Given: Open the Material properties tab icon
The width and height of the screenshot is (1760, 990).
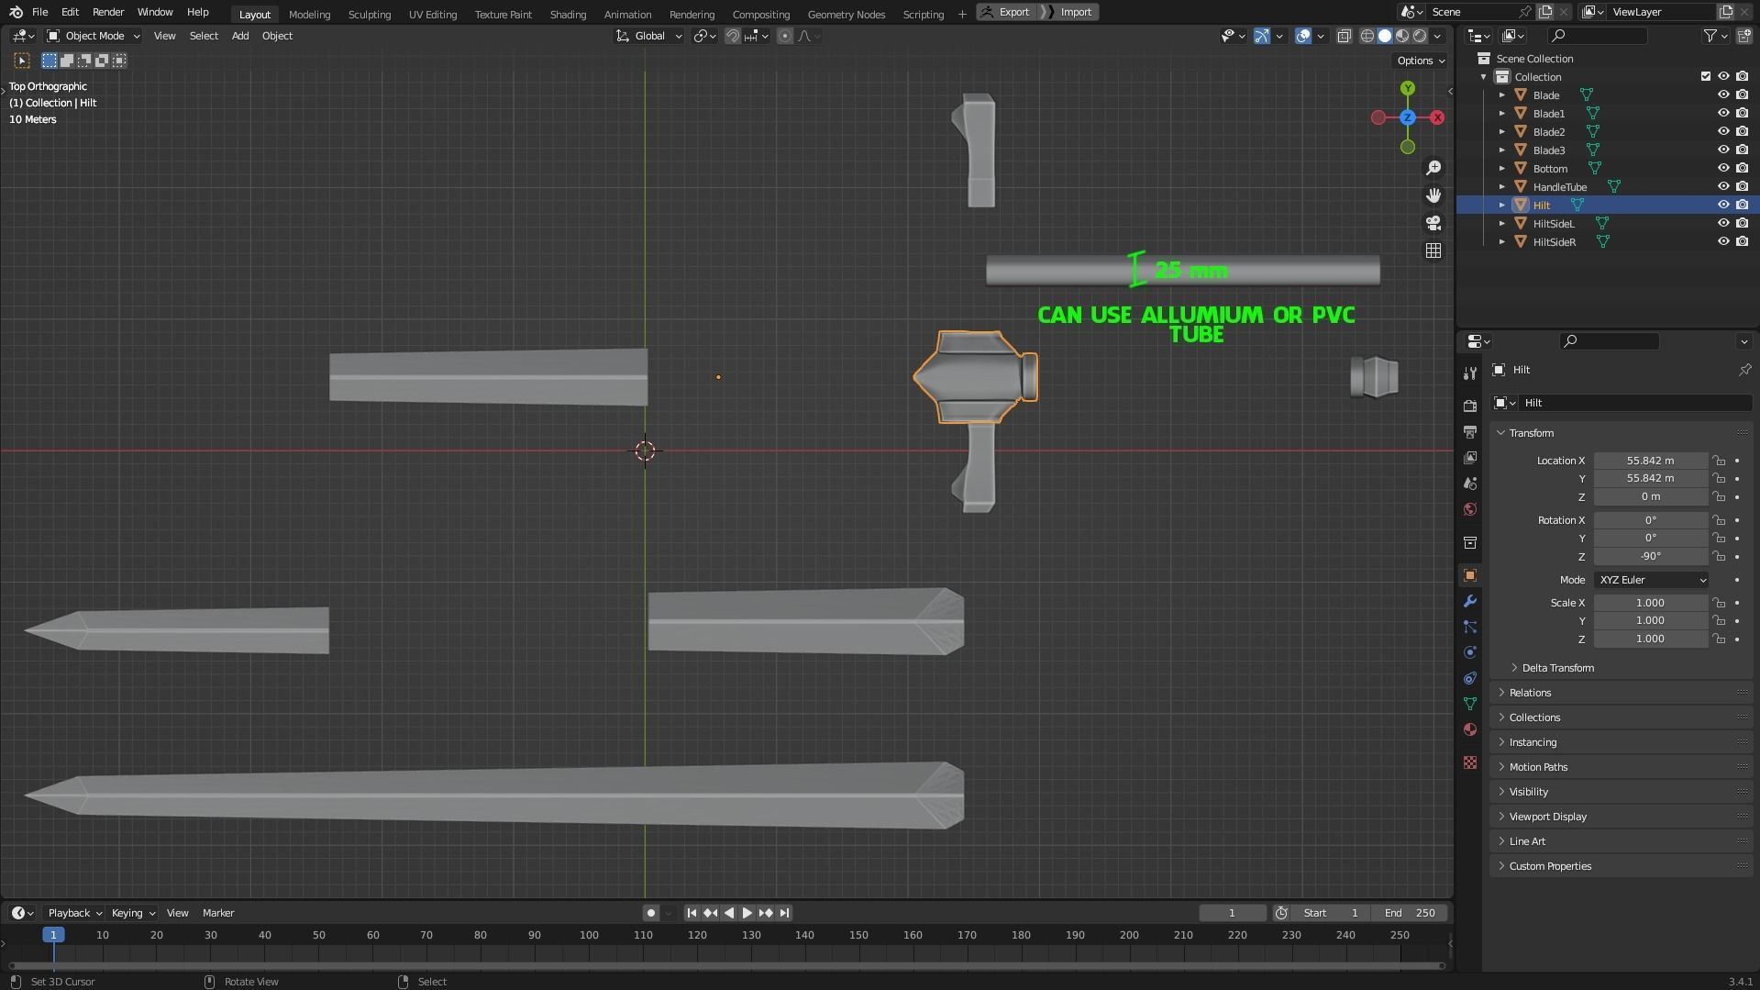Looking at the screenshot, I should pyautogui.click(x=1470, y=729).
